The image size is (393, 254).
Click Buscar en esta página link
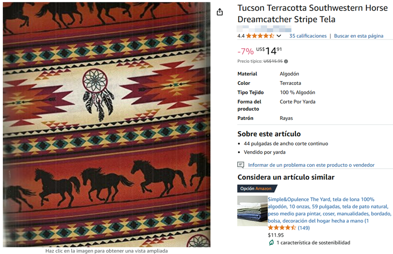(x=358, y=36)
